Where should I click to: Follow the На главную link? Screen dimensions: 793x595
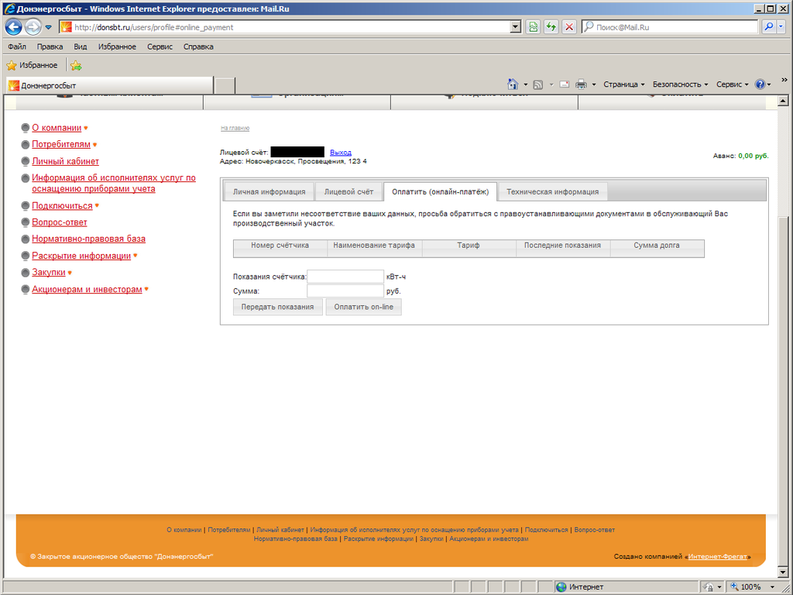(235, 128)
